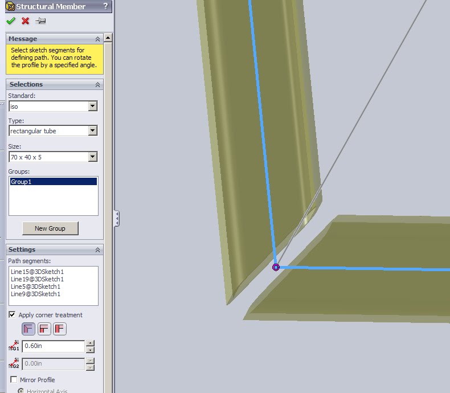Image resolution: width=450 pixels, height=393 pixels.
Task: Click the G1 gap value field 0.60in
Action: [54, 346]
